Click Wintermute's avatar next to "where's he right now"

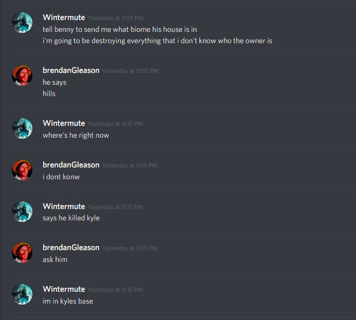(22, 128)
